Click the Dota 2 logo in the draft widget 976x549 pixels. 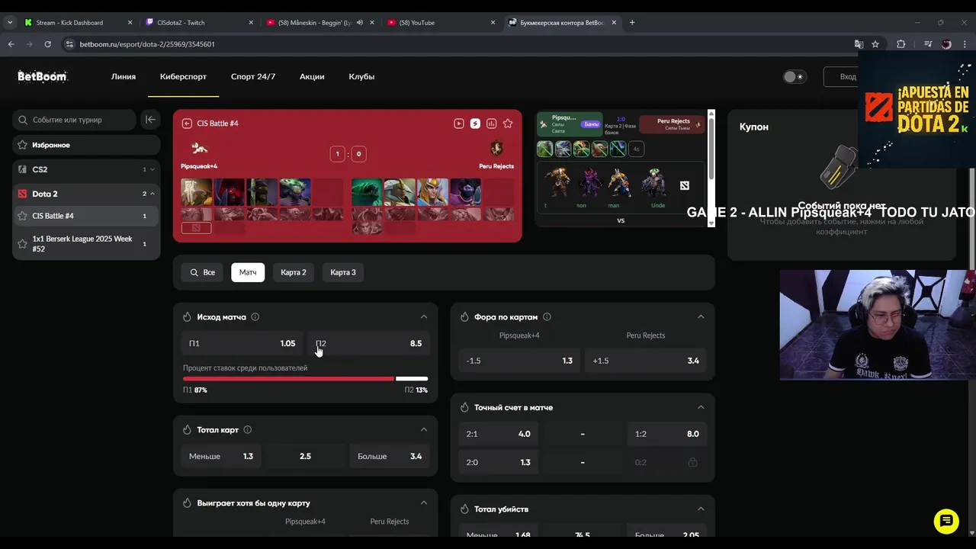[685, 186]
